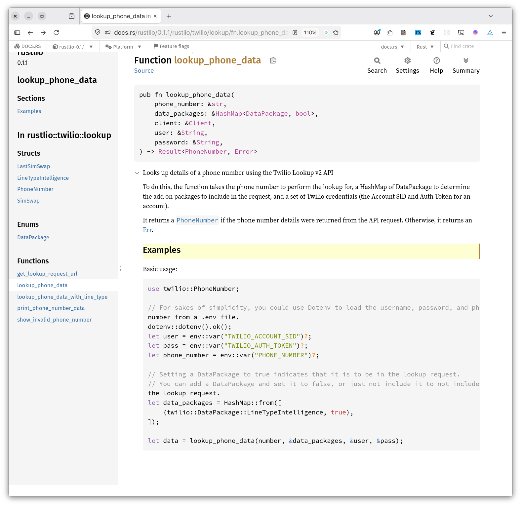Open the Rust dropdown menu
This screenshot has width=521, height=506.
(425, 47)
